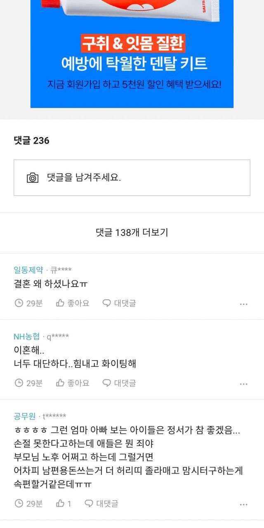Tap the 댓글을 남겨주세요 comment field

click(x=140, y=178)
